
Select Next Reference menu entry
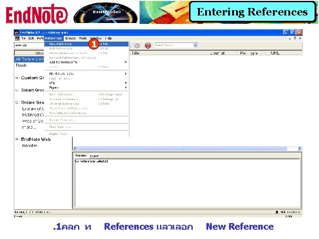(x=86, y=95)
